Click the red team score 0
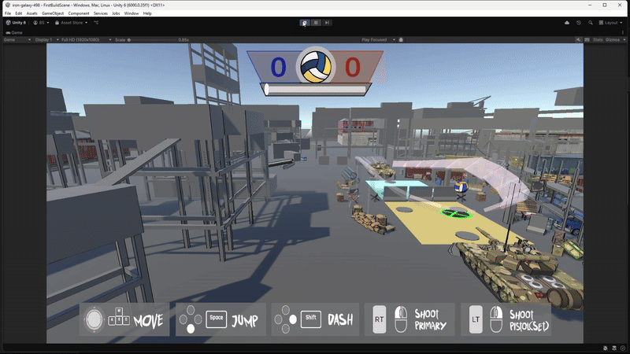Image resolution: width=630 pixels, height=354 pixels. (x=352, y=67)
